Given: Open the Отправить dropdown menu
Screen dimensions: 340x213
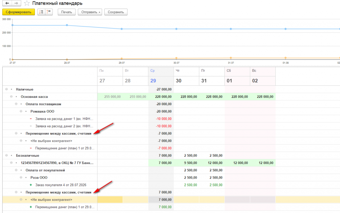Looking at the screenshot, I should tap(90, 12).
